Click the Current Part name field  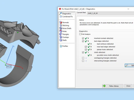(x=111, y=13)
